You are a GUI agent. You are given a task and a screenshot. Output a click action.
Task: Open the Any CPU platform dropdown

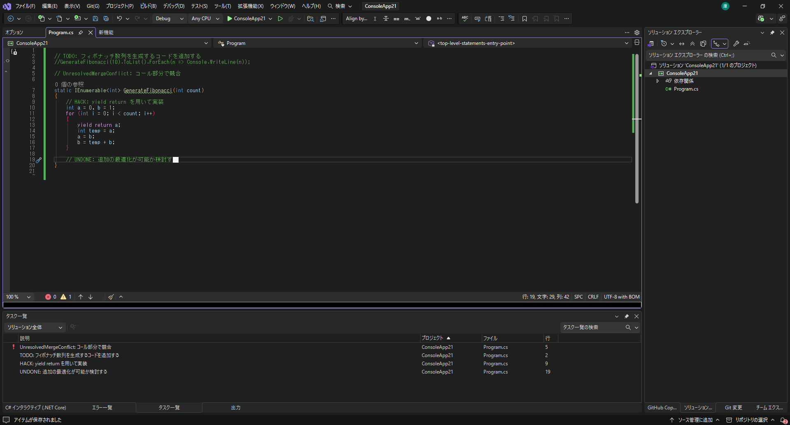pyautogui.click(x=205, y=19)
